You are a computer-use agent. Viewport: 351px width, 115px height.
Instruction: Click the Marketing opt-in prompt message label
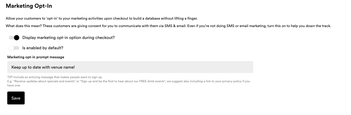36,57
